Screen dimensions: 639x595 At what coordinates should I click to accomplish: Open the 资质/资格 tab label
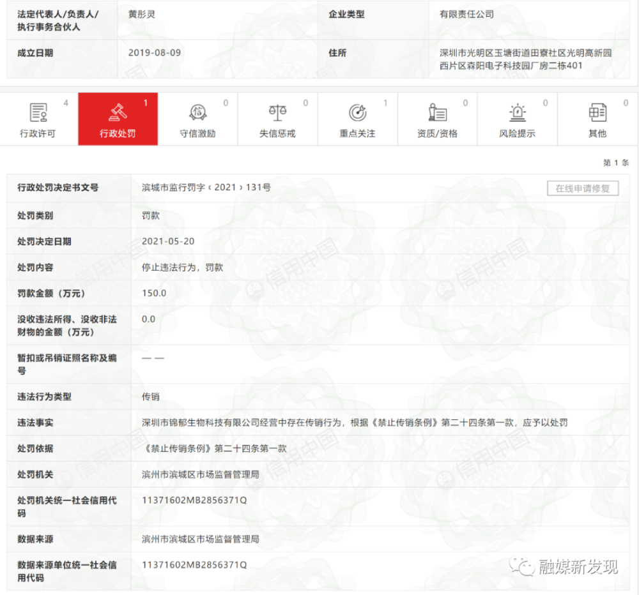437,133
